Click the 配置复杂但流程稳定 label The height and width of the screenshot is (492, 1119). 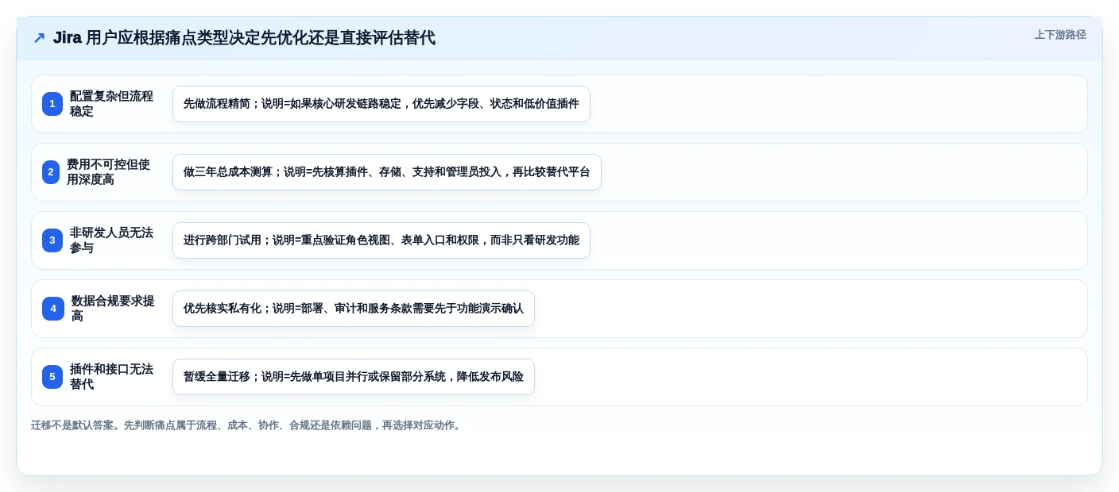click(x=111, y=104)
